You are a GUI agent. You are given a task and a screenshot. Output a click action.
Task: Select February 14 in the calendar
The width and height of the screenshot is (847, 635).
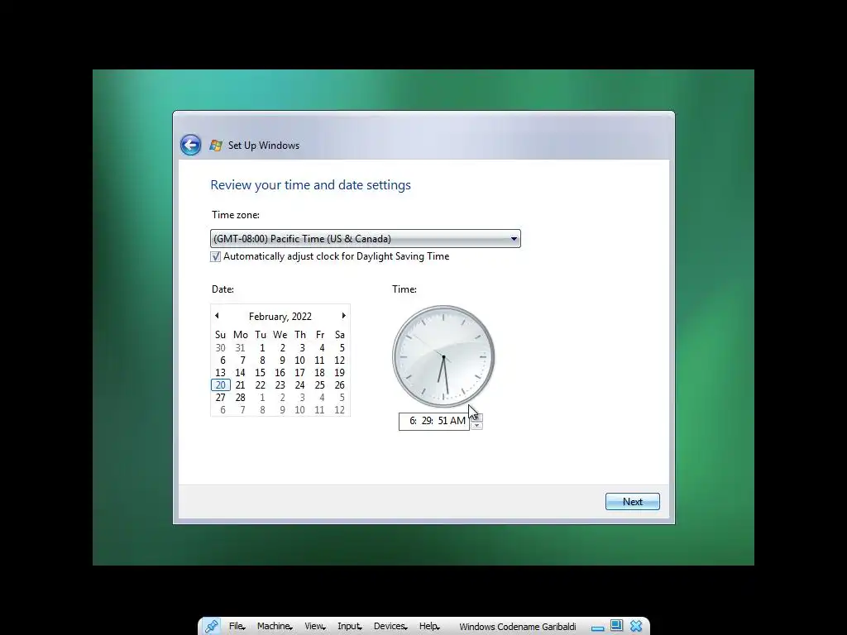click(240, 373)
